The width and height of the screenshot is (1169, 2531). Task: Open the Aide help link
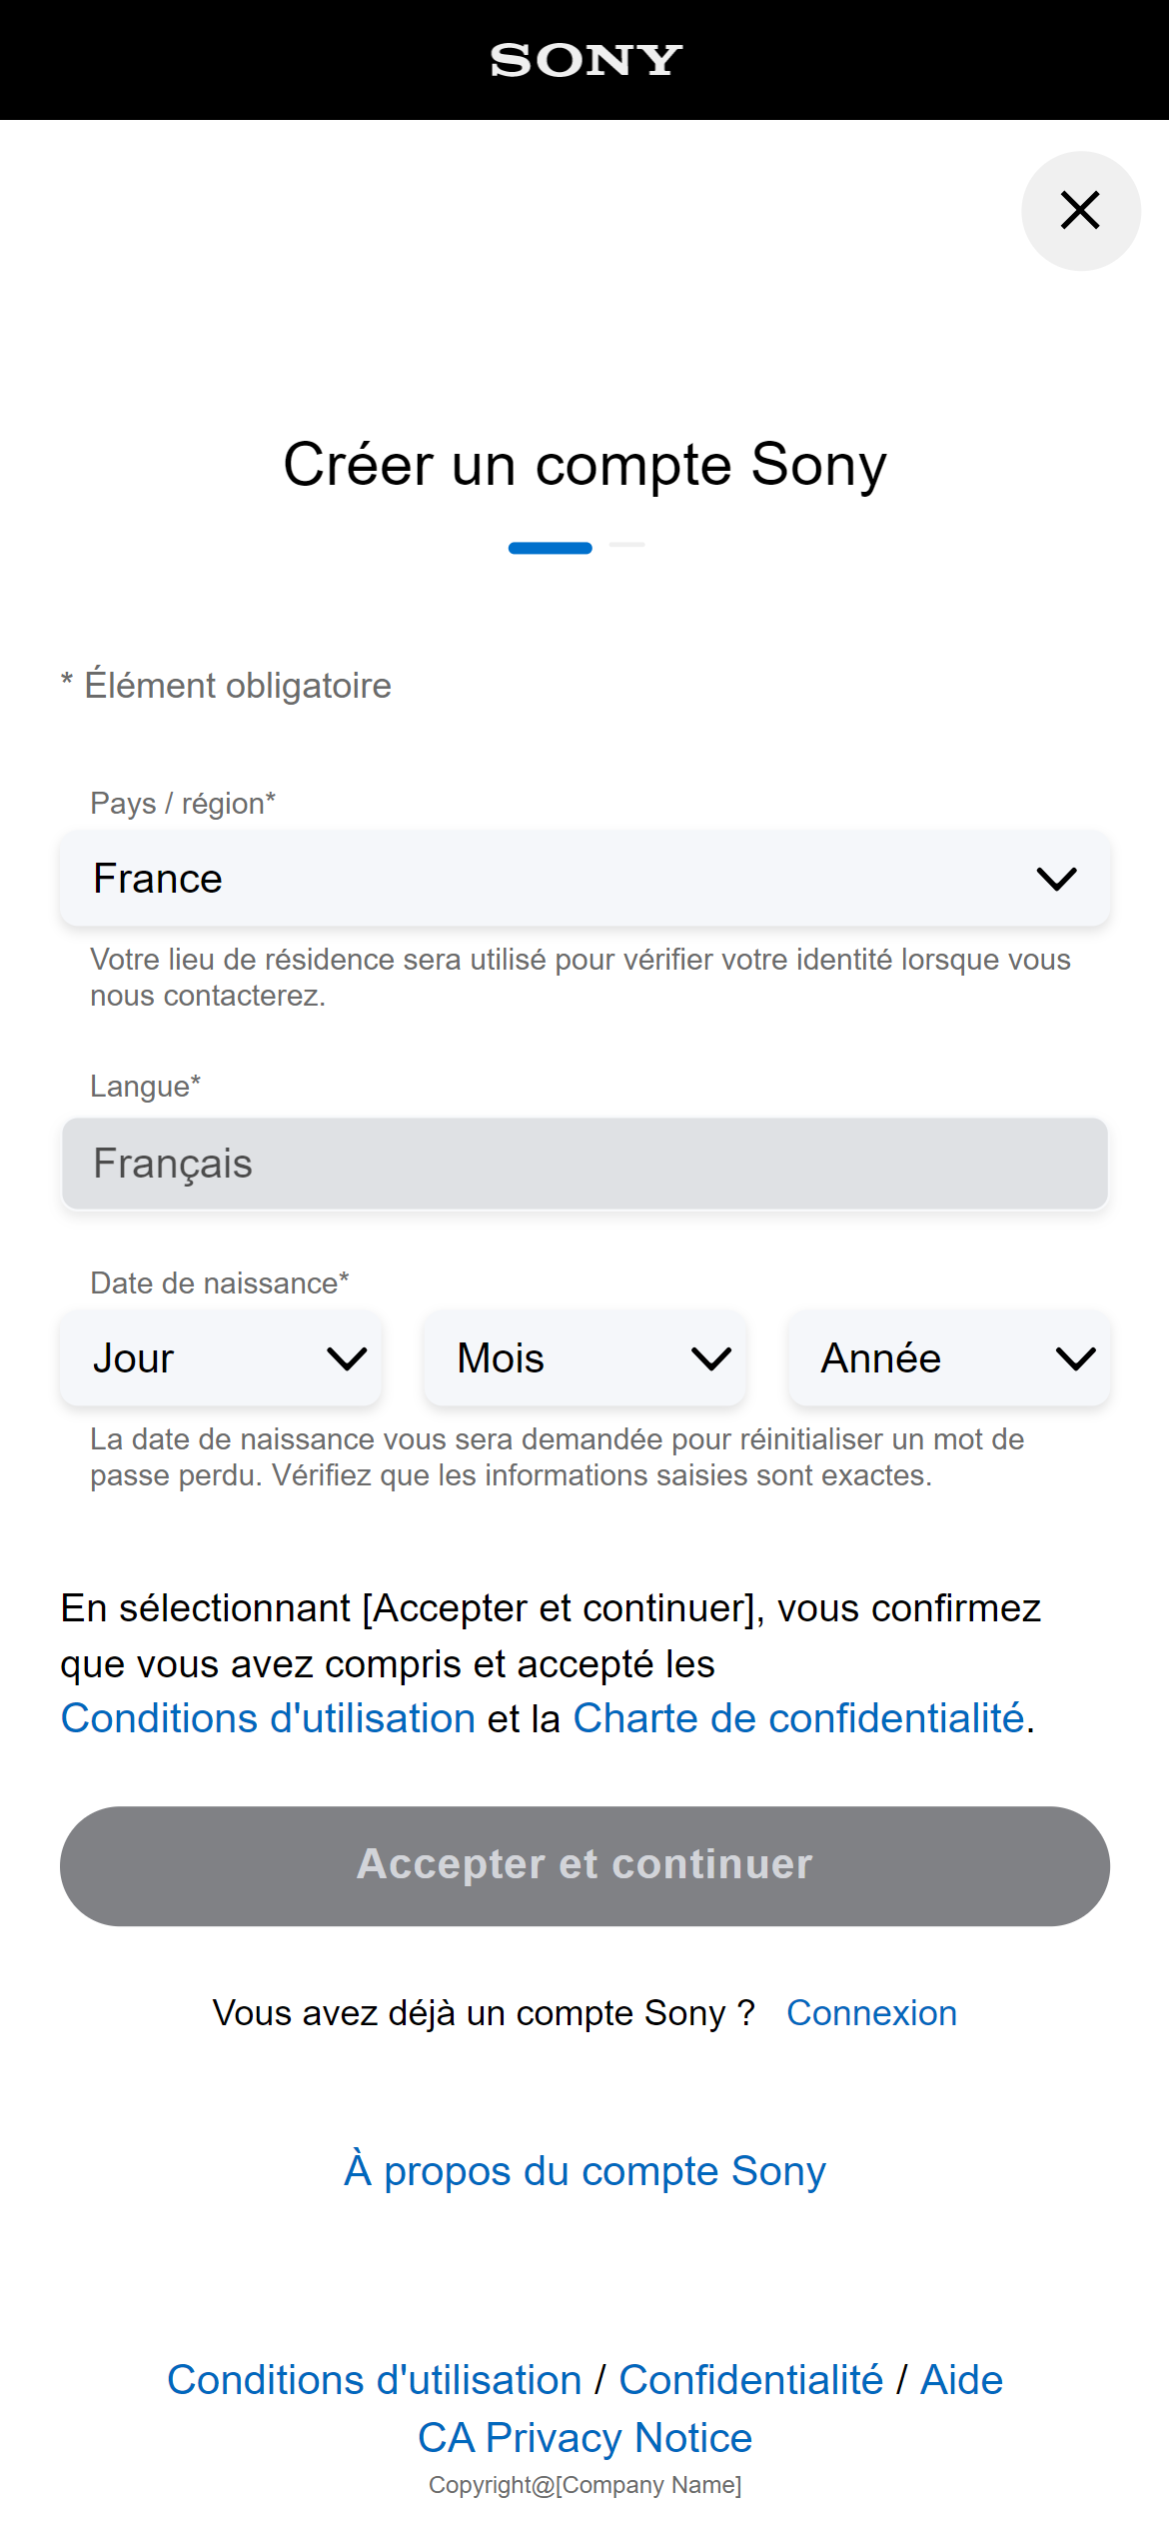[x=961, y=2380]
